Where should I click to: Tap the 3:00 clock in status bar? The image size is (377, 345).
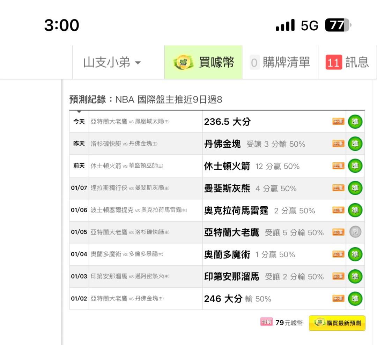[62, 25]
